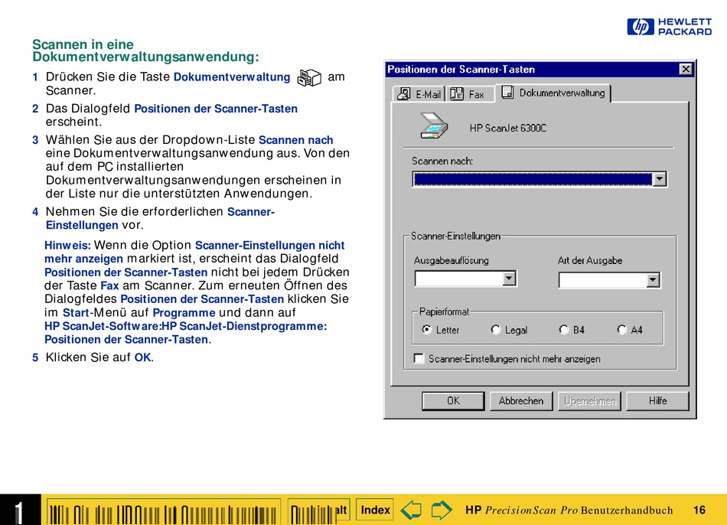Open the 'HP ScanJet-Software:HP ScanJet-Dienstprogramme:' link
Image resolution: width=727 pixels, height=525 pixels.
(185, 326)
